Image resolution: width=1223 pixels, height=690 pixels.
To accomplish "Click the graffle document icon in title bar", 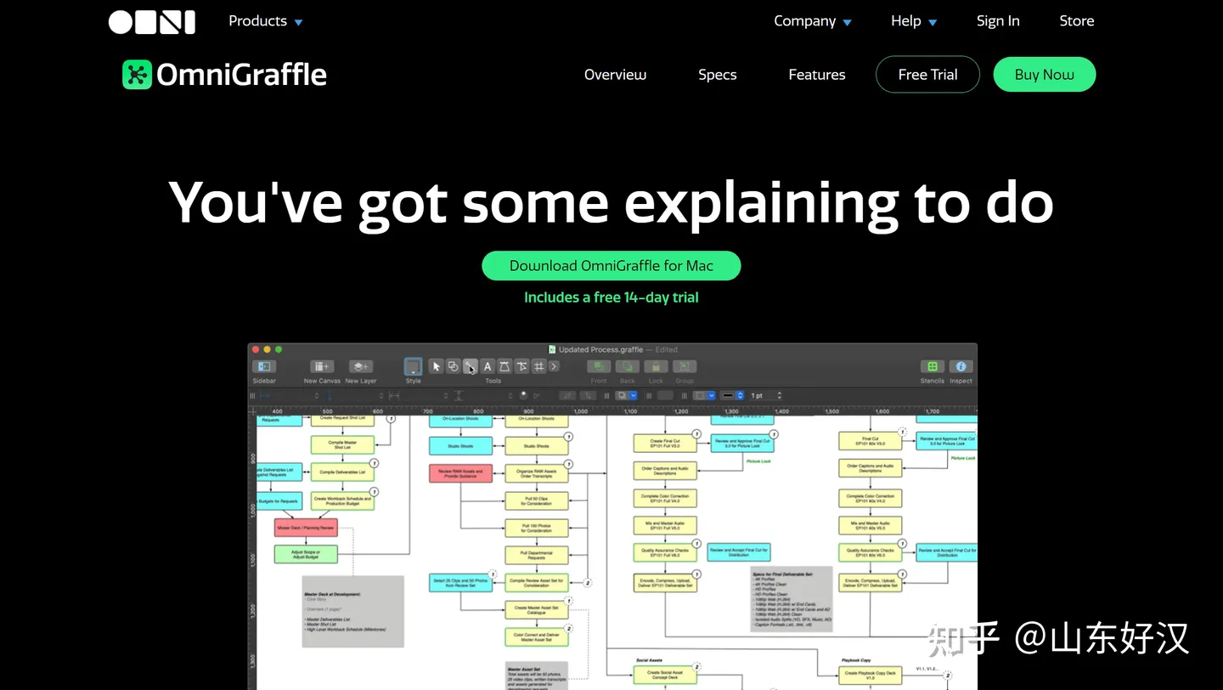I will click(x=552, y=349).
